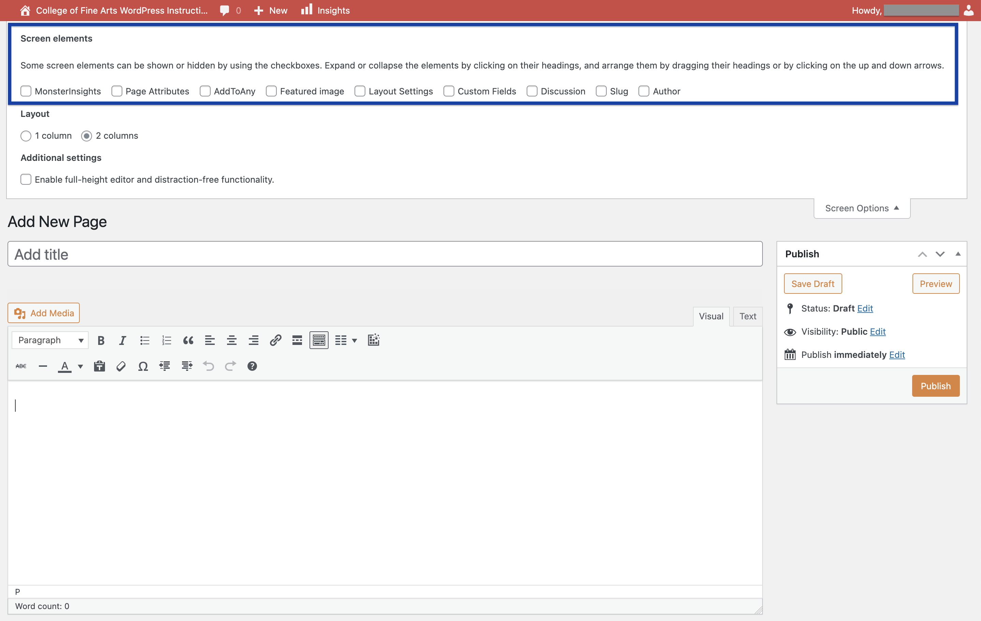
Task: Insert a special character
Action: click(142, 366)
